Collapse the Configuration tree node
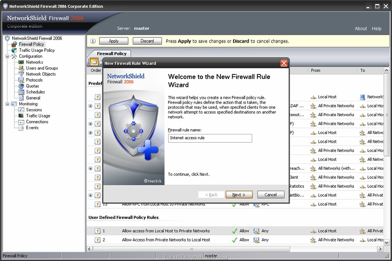Viewport: 392px width, 261px height. pyautogui.click(x=7, y=57)
